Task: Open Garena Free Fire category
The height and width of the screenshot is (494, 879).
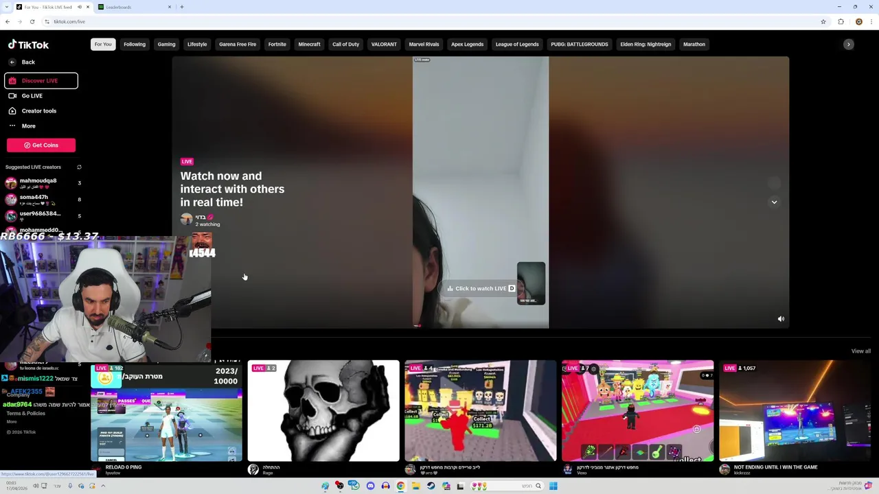Action: click(238, 45)
